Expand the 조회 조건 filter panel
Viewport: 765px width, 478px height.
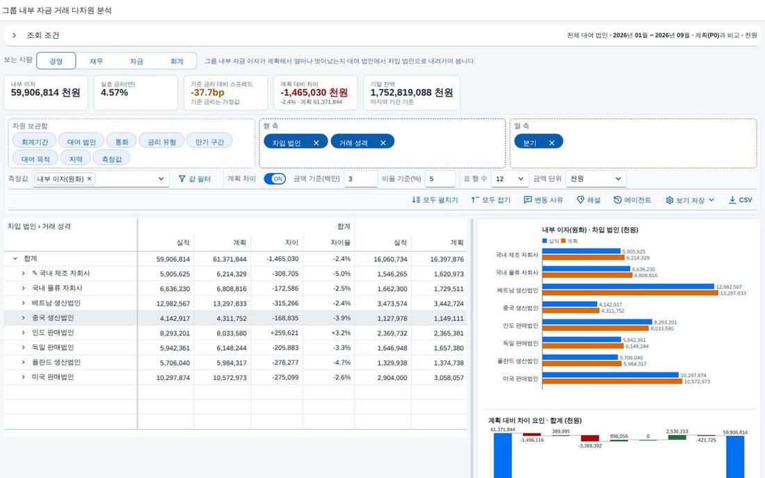pyautogui.click(x=14, y=35)
